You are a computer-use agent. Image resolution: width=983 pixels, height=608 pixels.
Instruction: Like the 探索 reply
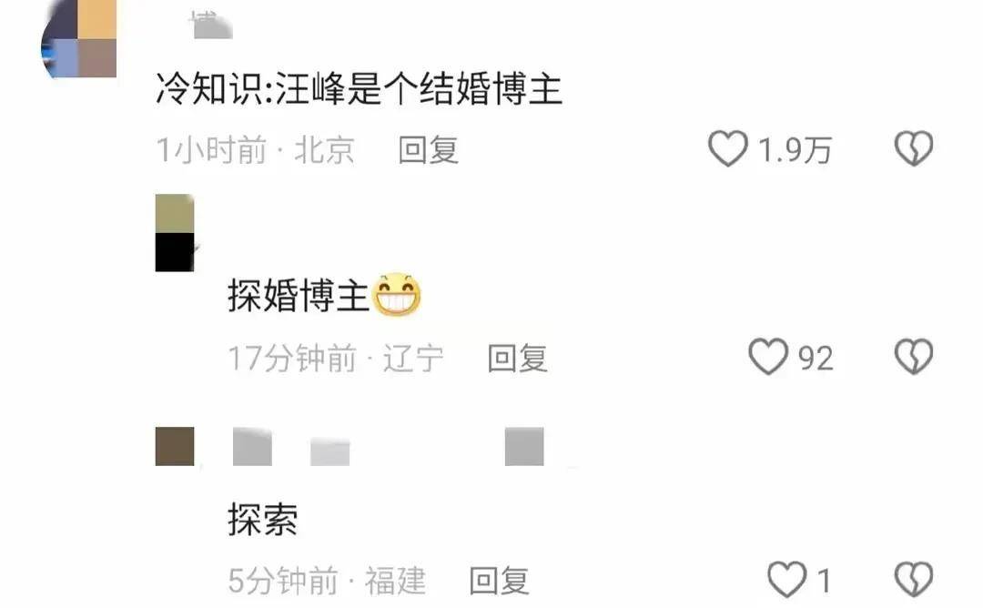click(787, 579)
